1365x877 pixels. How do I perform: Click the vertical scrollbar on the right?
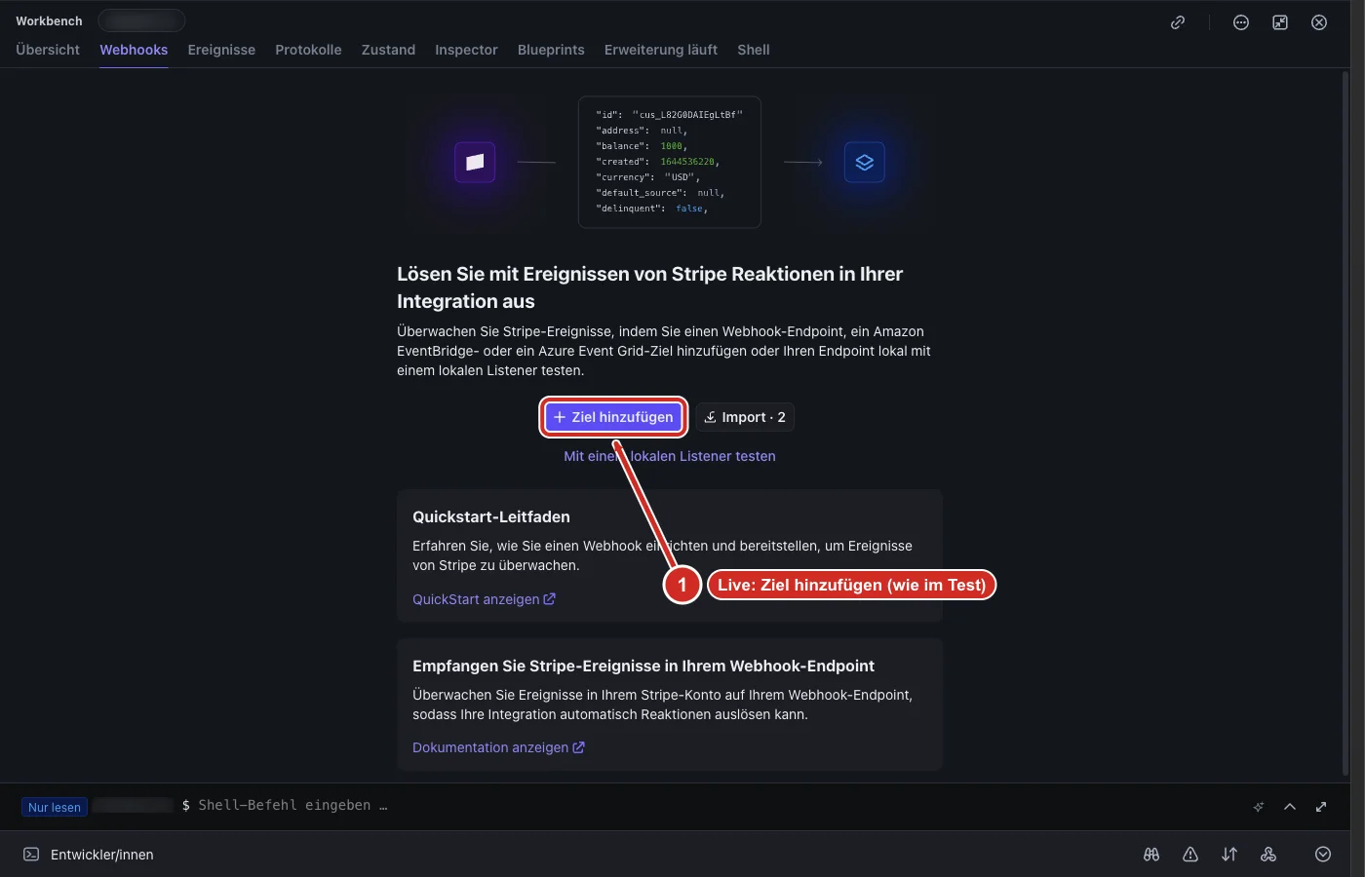click(1346, 424)
